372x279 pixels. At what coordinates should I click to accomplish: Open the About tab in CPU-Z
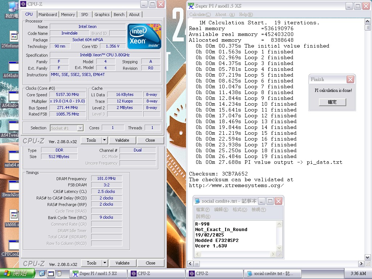[x=134, y=15]
